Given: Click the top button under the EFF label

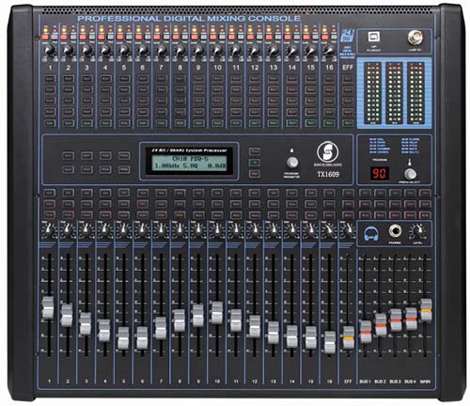Looking at the screenshot, I should click(x=348, y=79).
